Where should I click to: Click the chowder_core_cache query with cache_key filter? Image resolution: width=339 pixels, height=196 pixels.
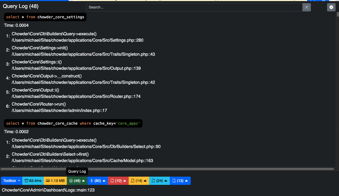(73, 123)
